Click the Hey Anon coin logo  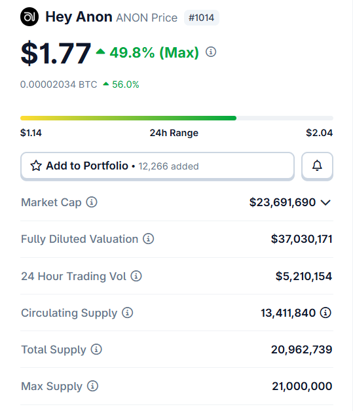click(29, 17)
